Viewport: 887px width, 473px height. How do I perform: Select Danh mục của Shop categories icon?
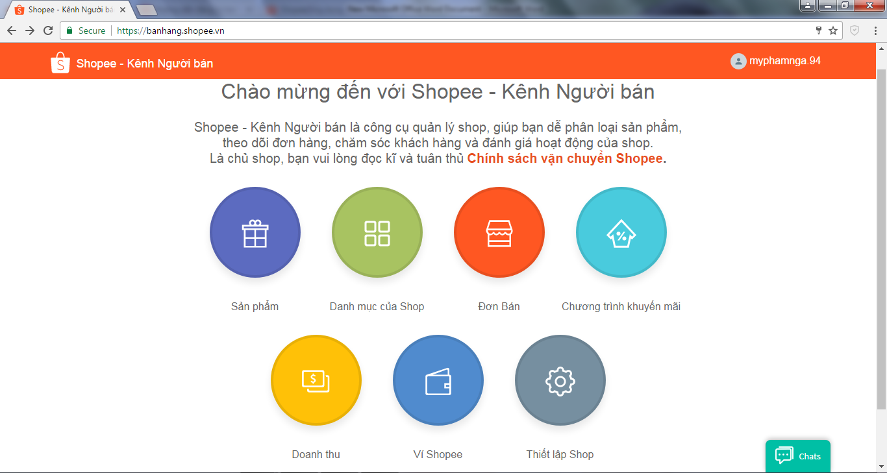point(377,232)
